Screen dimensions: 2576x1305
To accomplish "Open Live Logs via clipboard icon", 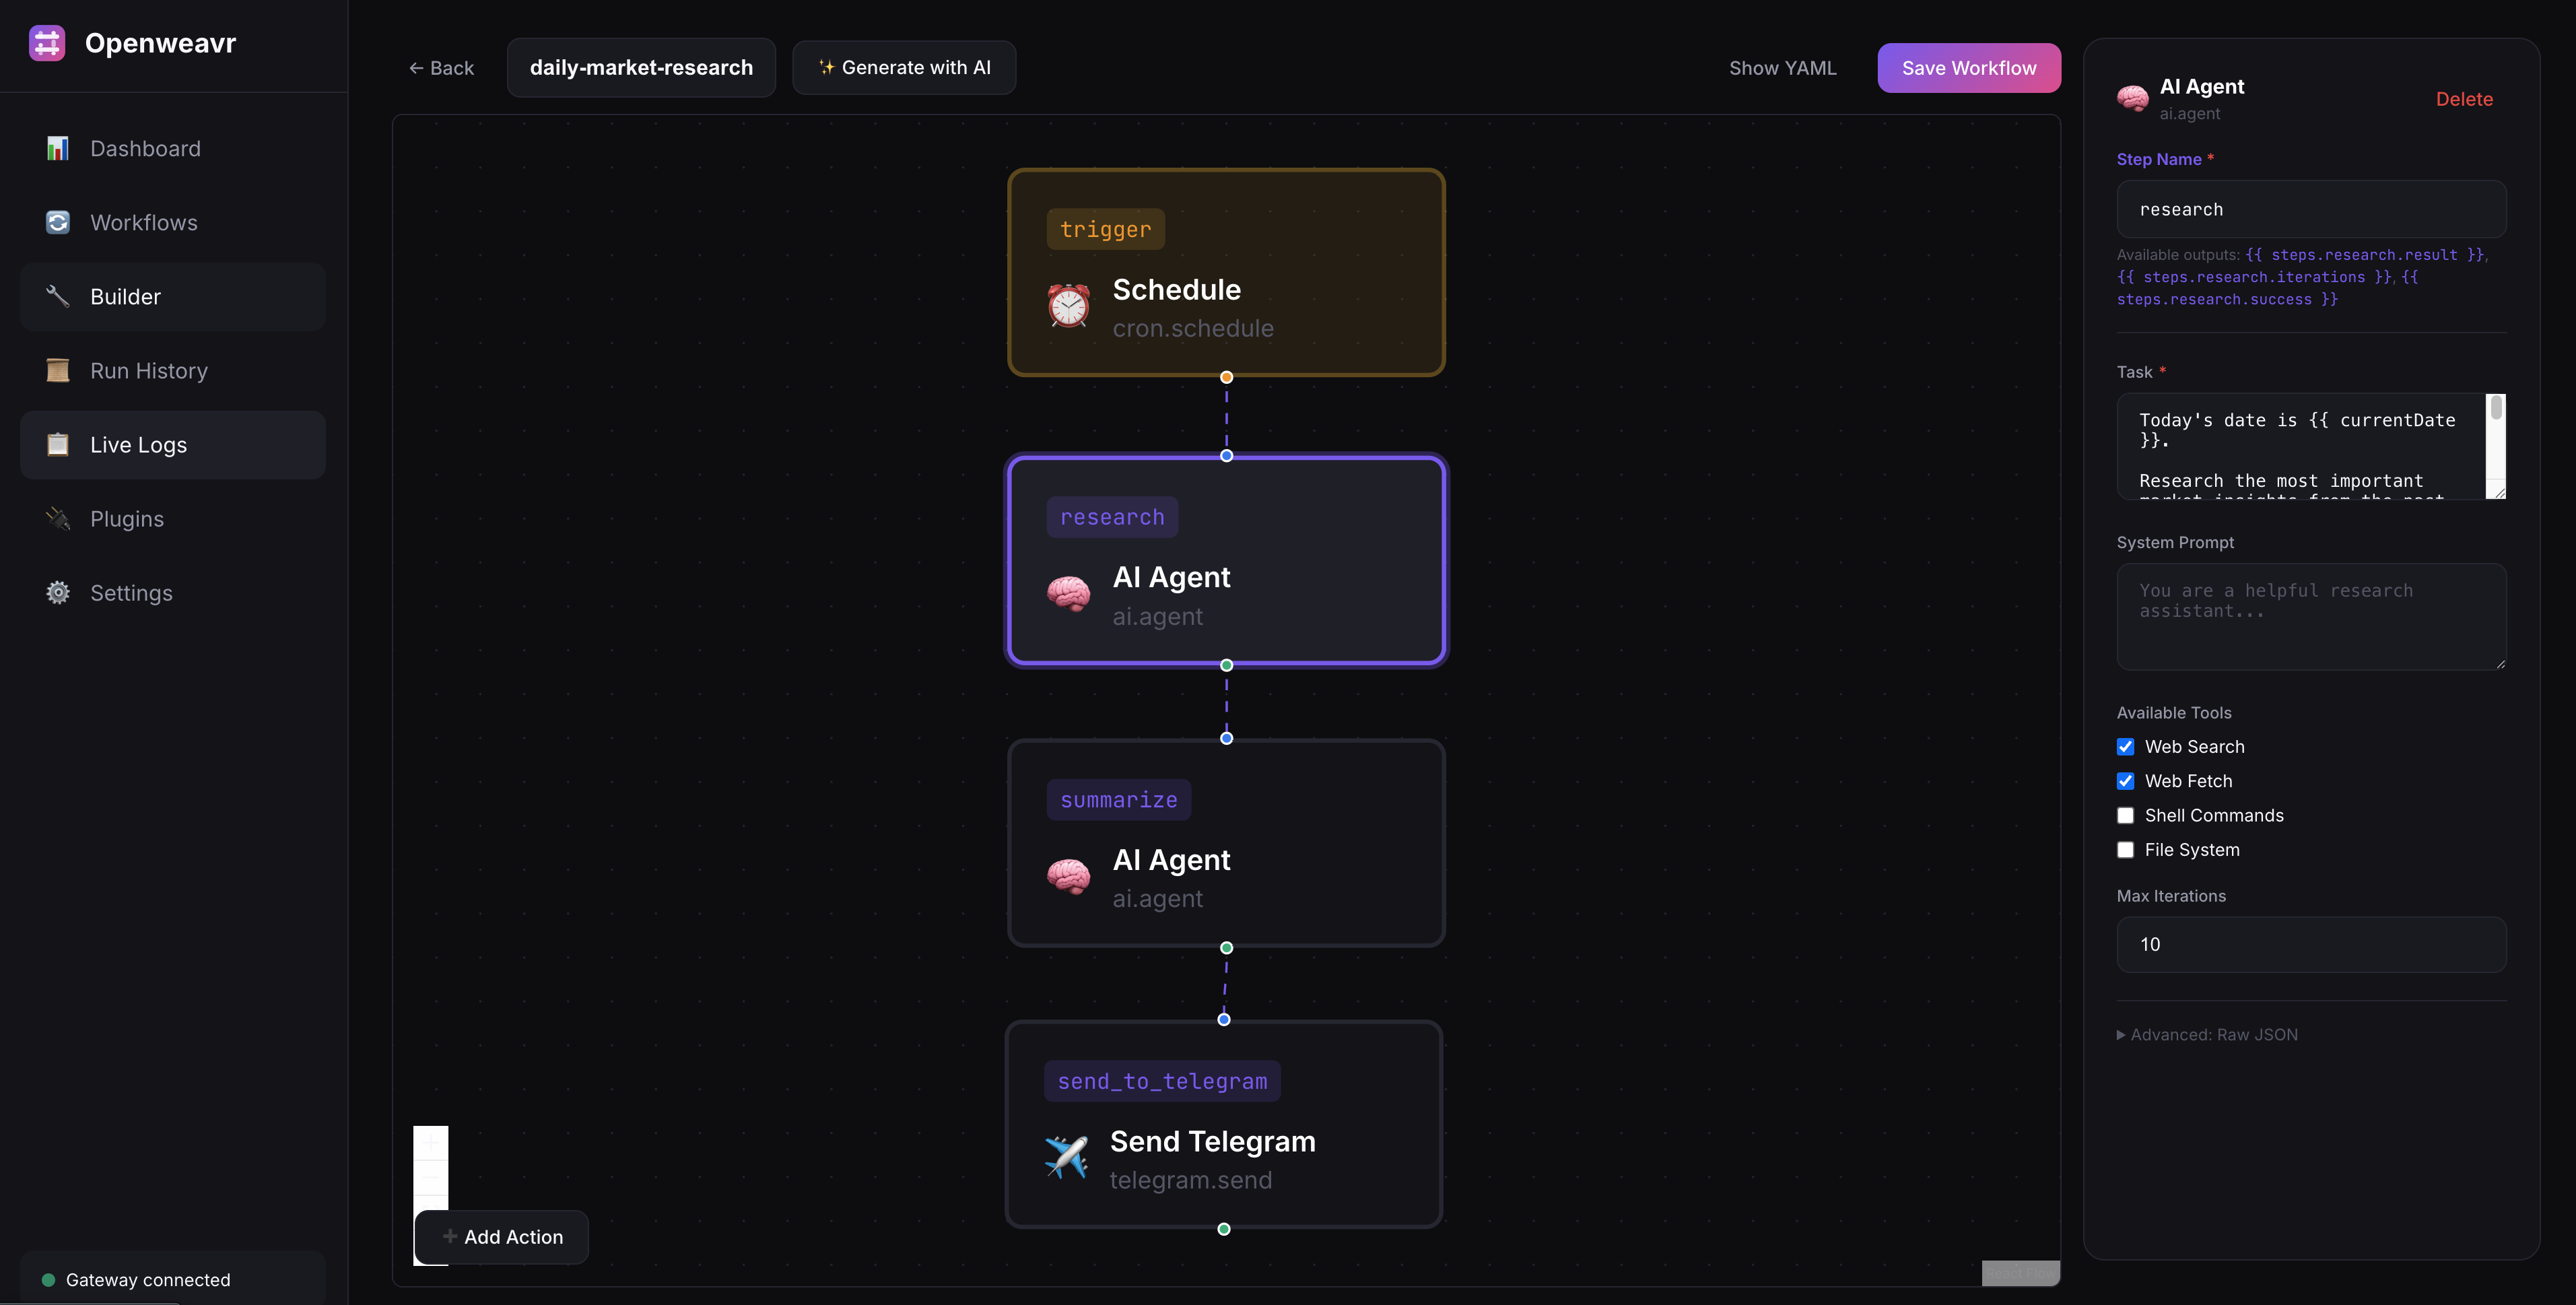I will 57,444.
